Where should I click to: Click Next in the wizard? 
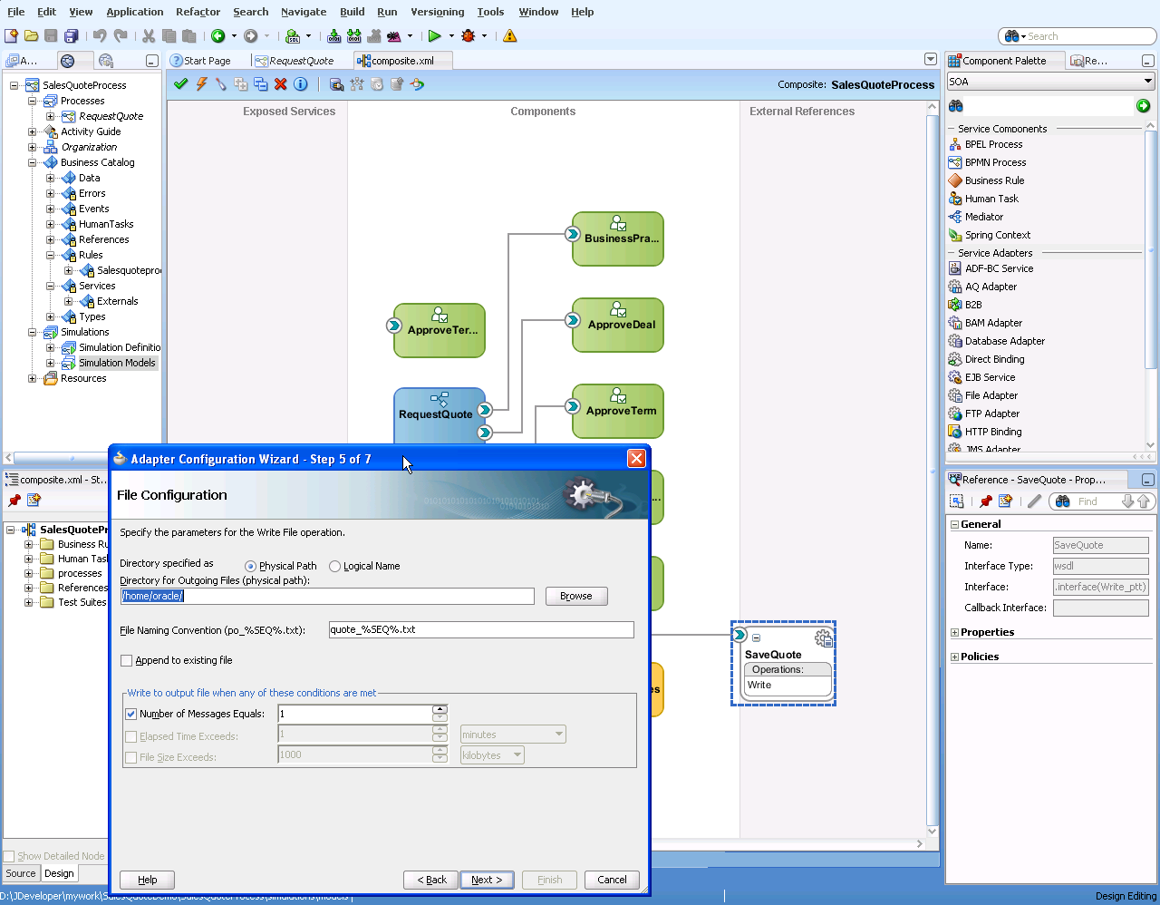click(487, 880)
